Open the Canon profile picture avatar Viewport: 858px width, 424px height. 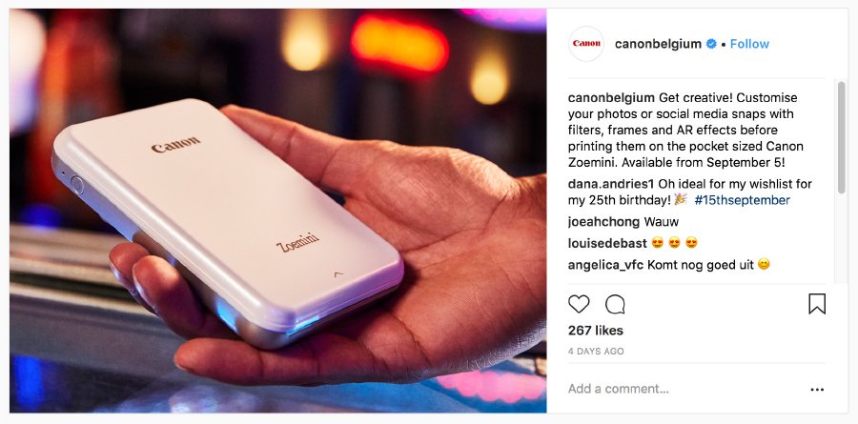pos(586,44)
